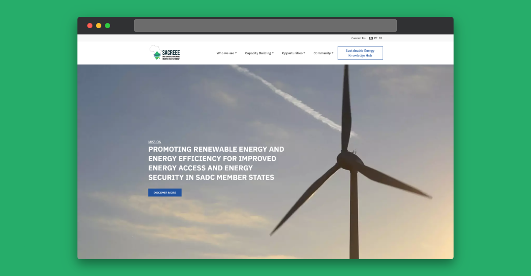Open the Contact Us link

click(358, 38)
